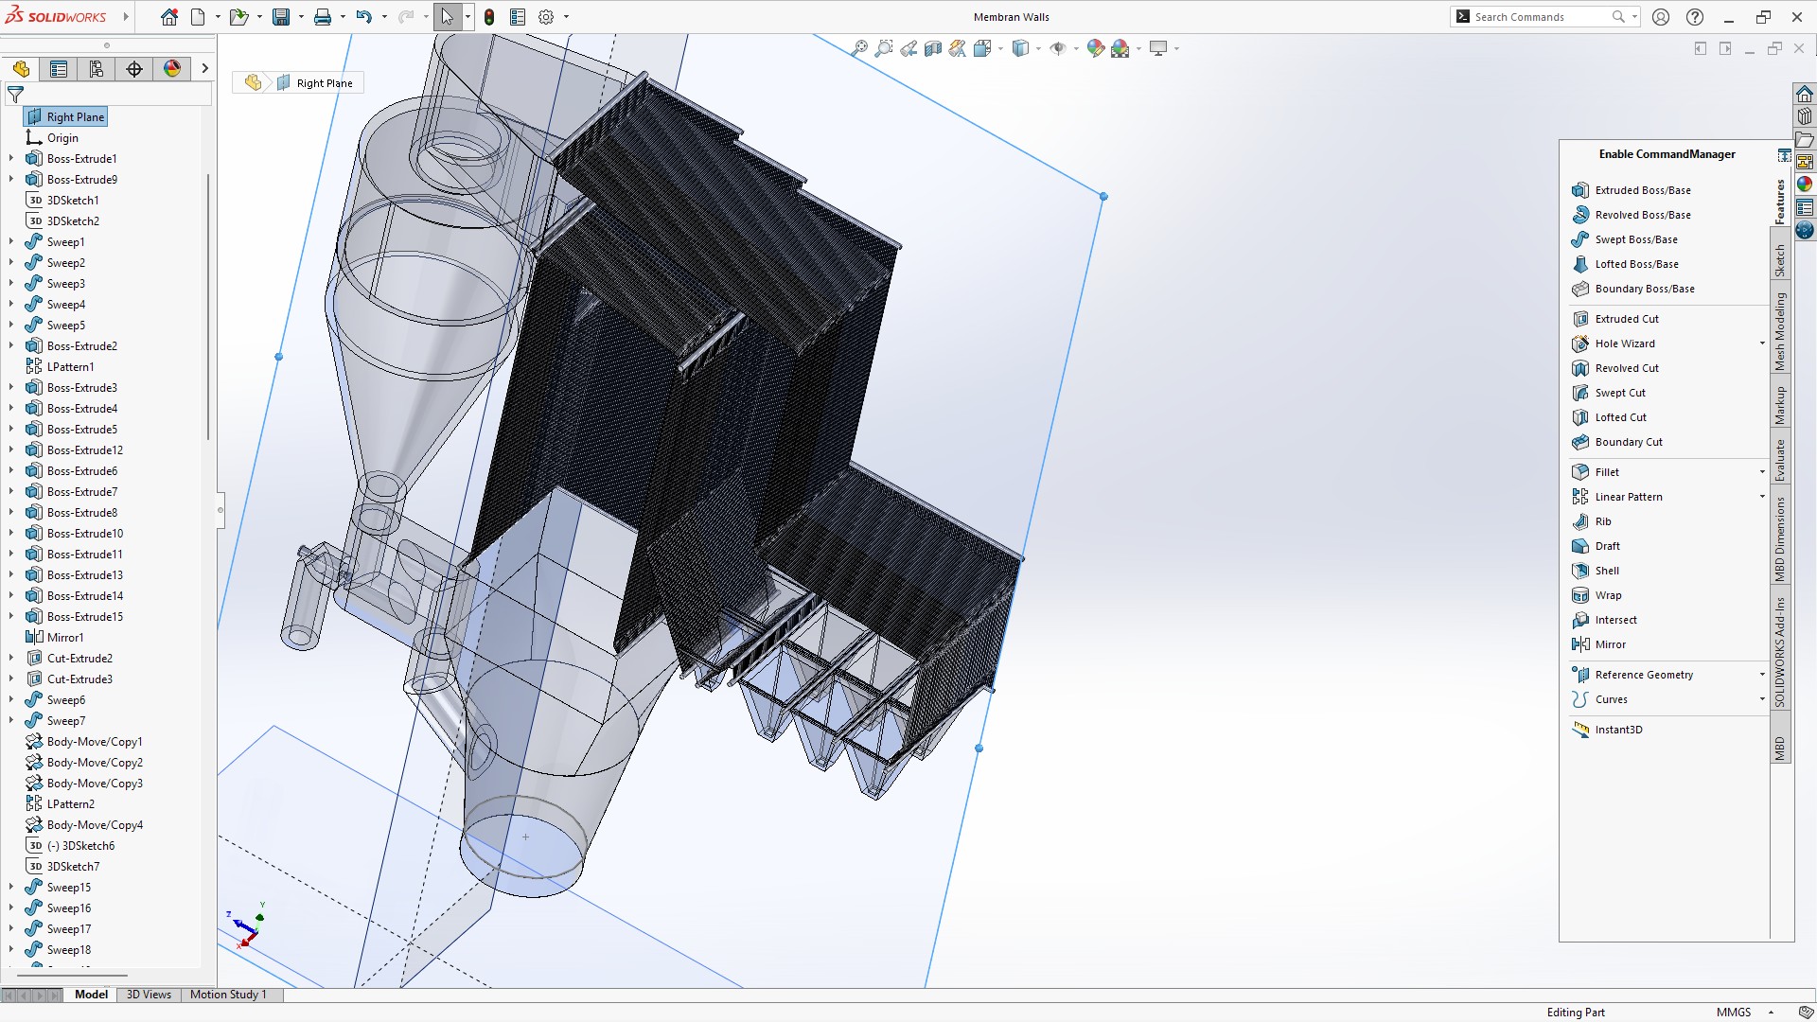Click the Undo icon

point(366,16)
